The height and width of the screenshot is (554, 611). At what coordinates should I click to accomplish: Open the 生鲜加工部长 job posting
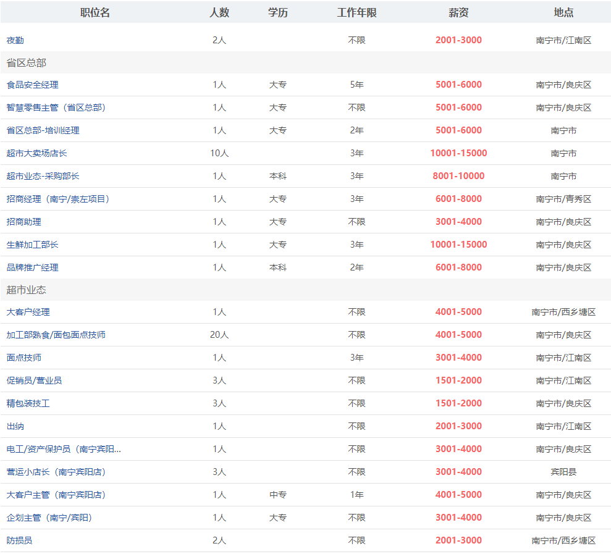point(33,245)
